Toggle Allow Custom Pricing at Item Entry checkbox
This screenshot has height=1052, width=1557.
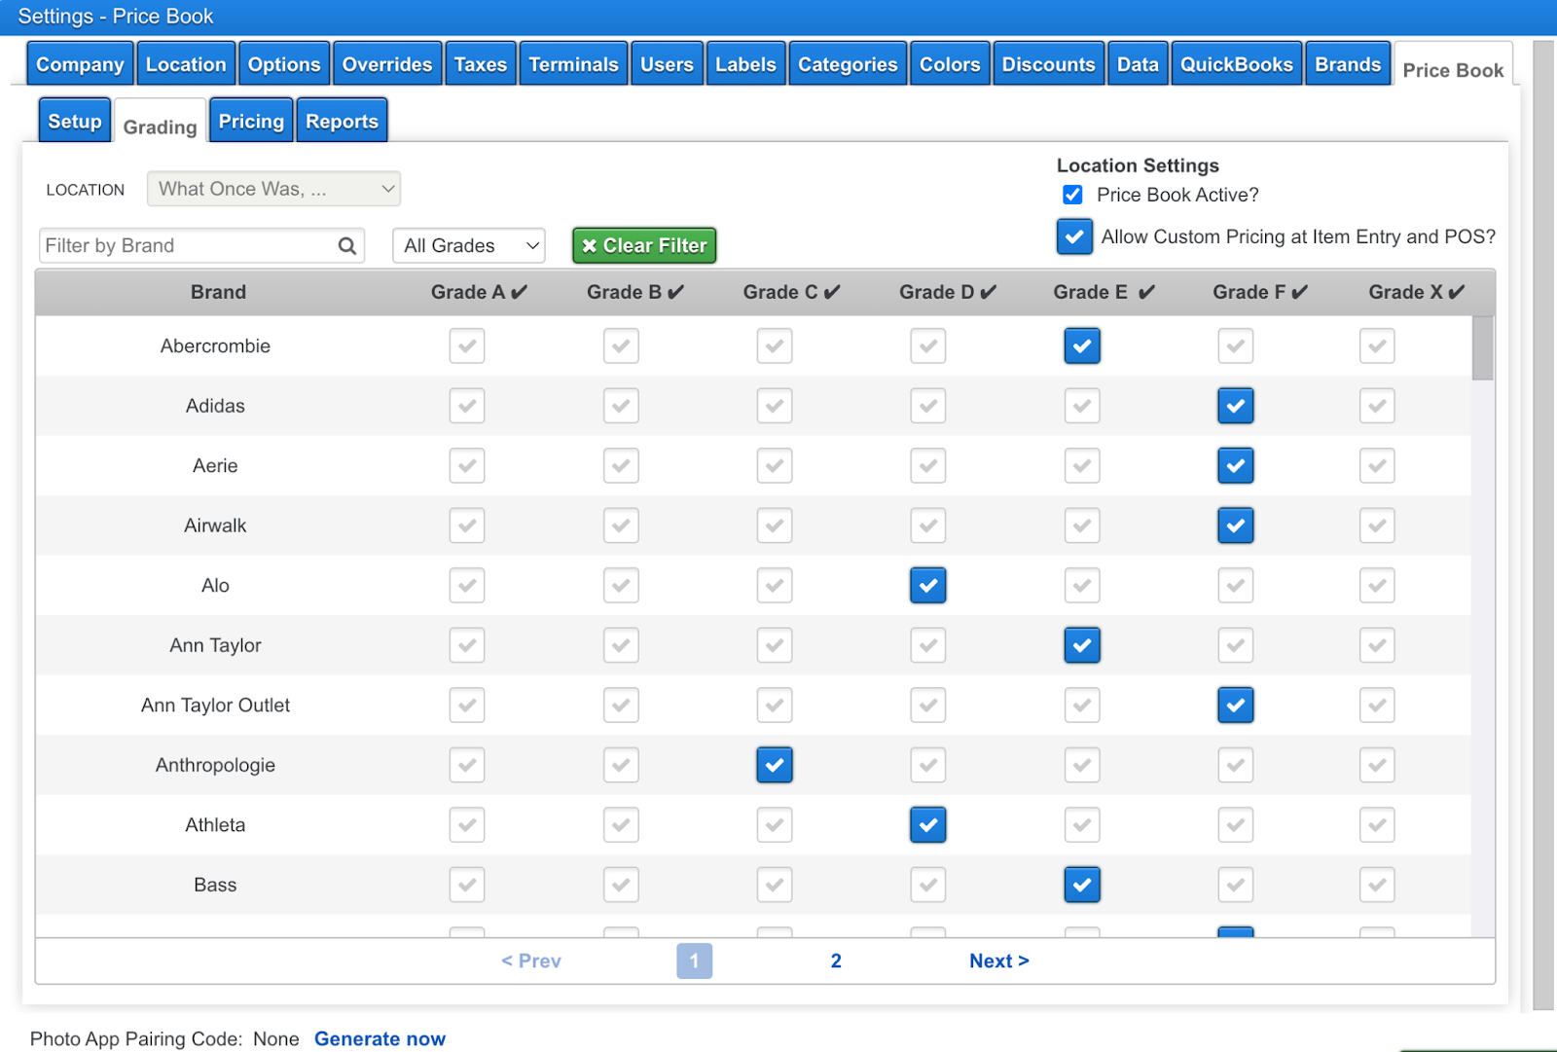(x=1074, y=236)
